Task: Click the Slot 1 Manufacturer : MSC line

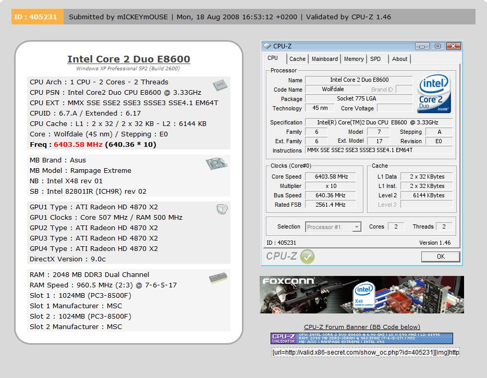Action: (76, 306)
